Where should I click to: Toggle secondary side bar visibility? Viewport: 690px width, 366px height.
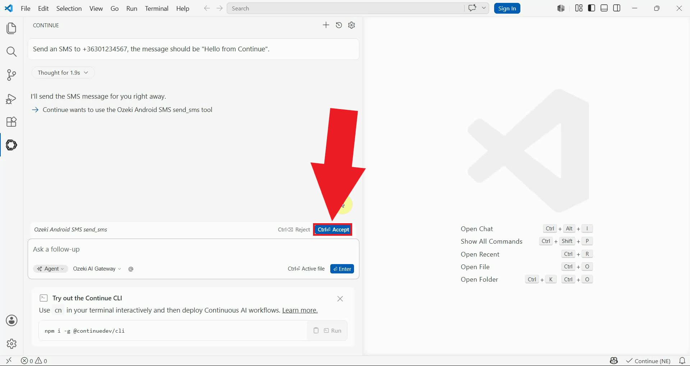[x=617, y=8]
